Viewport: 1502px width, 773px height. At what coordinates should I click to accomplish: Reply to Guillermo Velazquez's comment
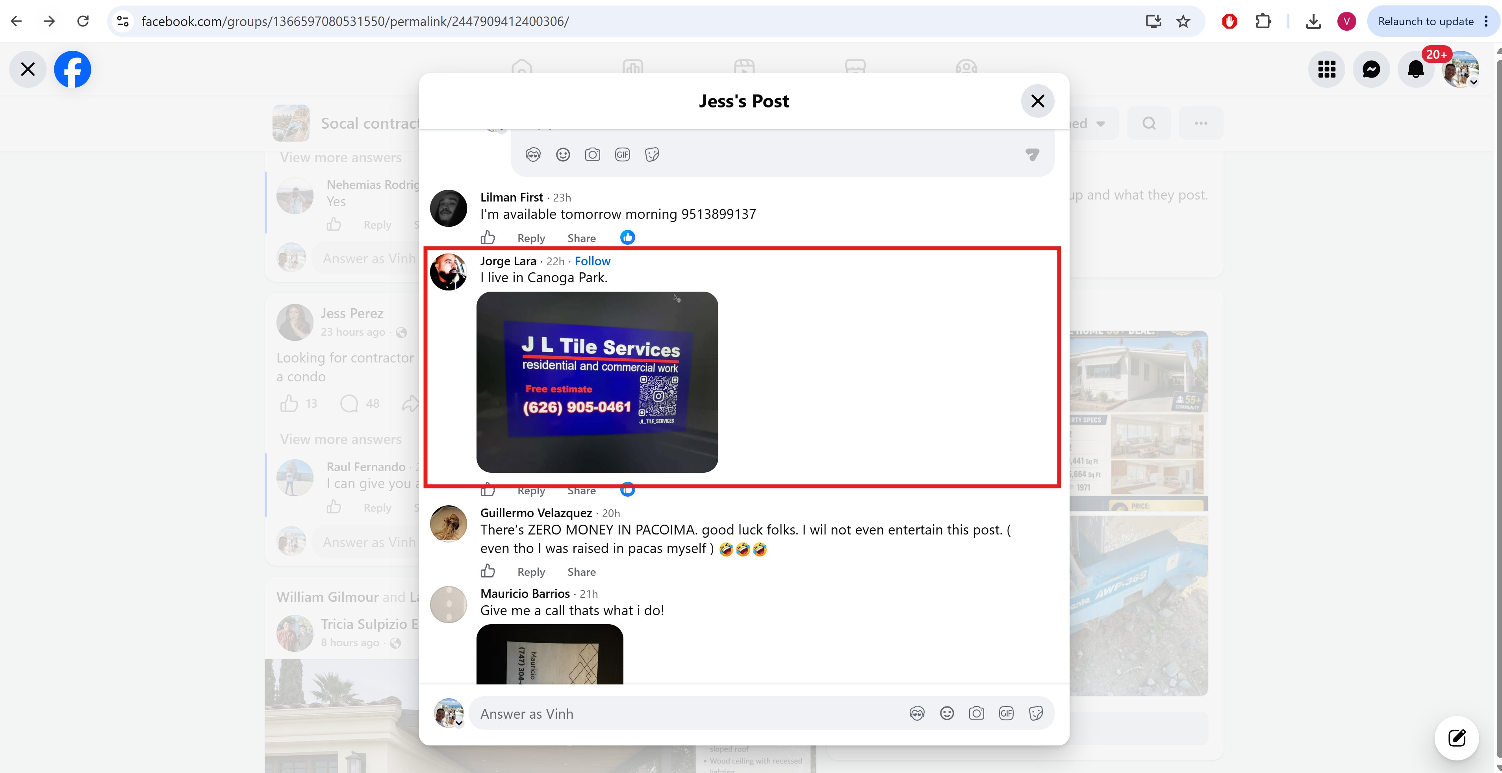[531, 572]
